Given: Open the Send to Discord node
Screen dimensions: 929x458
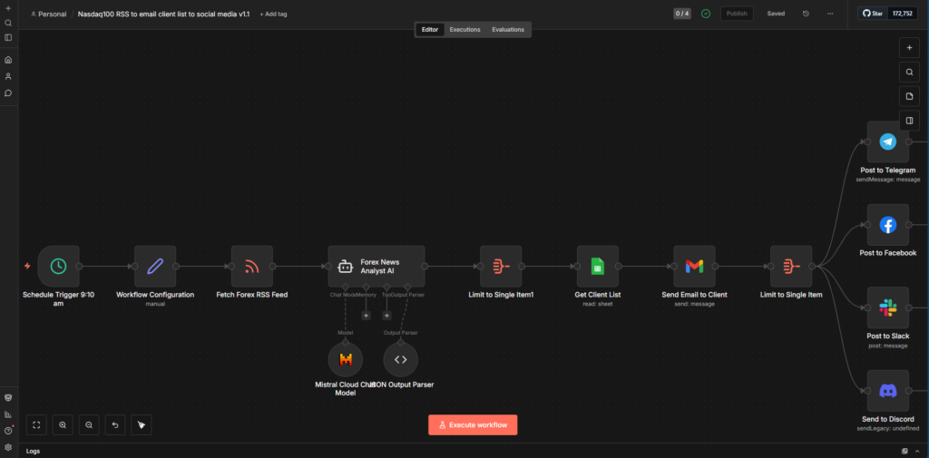Looking at the screenshot, I should pos(887,391).
